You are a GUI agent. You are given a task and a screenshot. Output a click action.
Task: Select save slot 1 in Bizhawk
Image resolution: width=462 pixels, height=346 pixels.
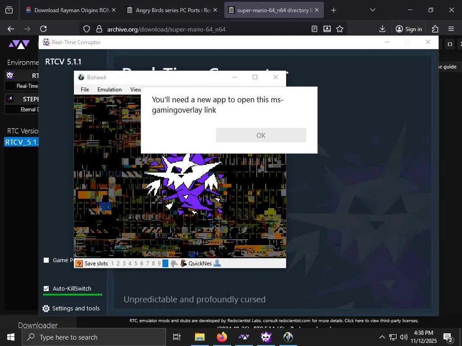click(x=112, y=263)
